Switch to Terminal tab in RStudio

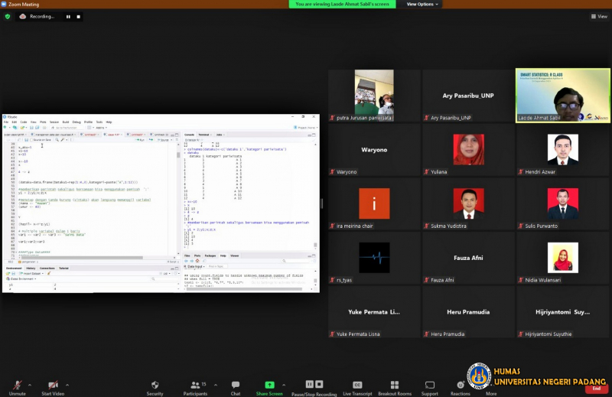203,135
